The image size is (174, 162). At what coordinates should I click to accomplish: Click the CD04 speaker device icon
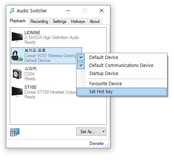[17, 74]
